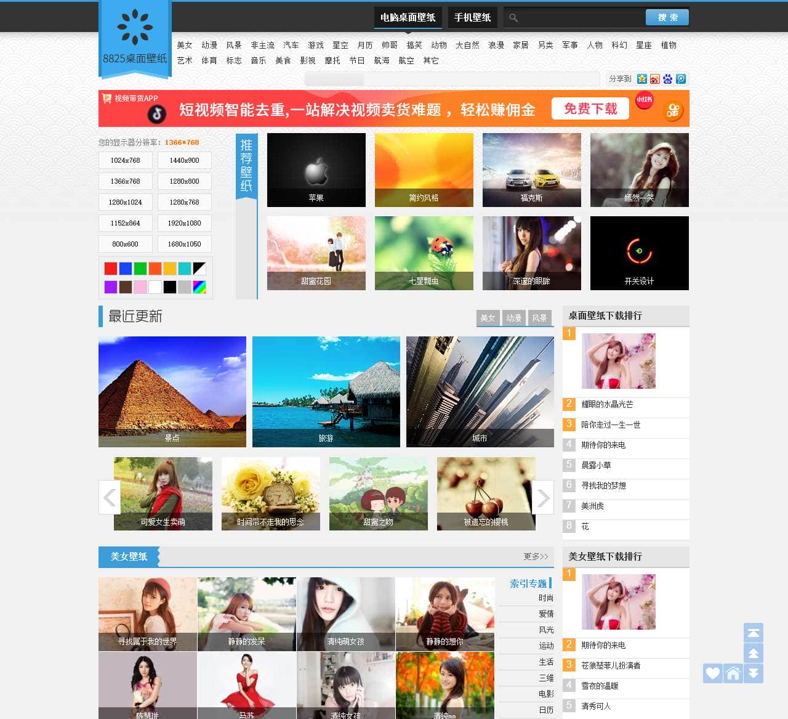Image resolution: width=788 pixels, height=719 pixels.
Task: Open the 七星瓢虫 wallpaper thumbnail
Action: click(x=424, y=253)
